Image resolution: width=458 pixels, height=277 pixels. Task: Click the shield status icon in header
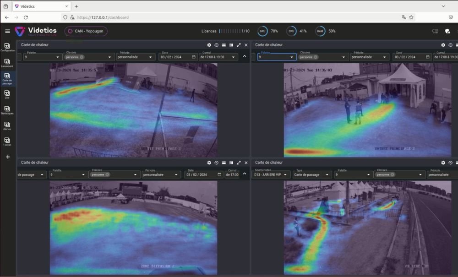coord(447,31)
